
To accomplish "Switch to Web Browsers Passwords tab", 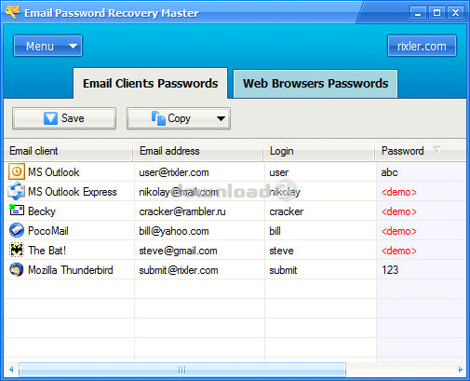I will coord(316,84).
